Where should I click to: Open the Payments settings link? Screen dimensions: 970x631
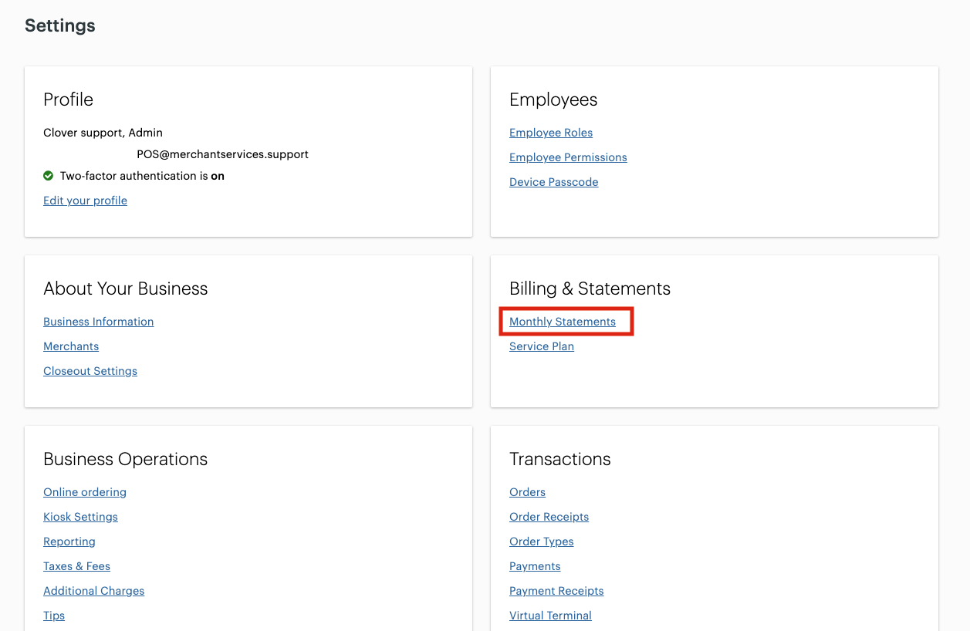pos(535,566)
